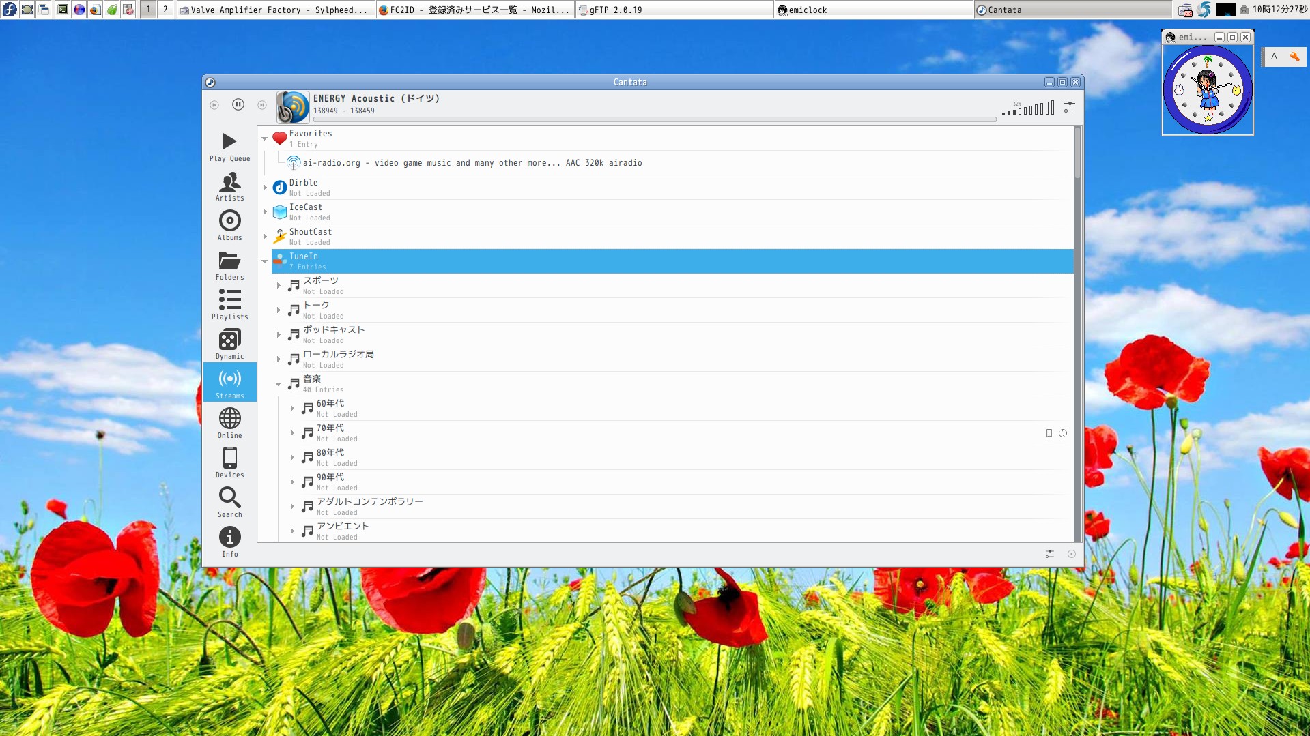Reload the 70年代 category
Screen dimensions: 1310x736
click(1063, 433)
